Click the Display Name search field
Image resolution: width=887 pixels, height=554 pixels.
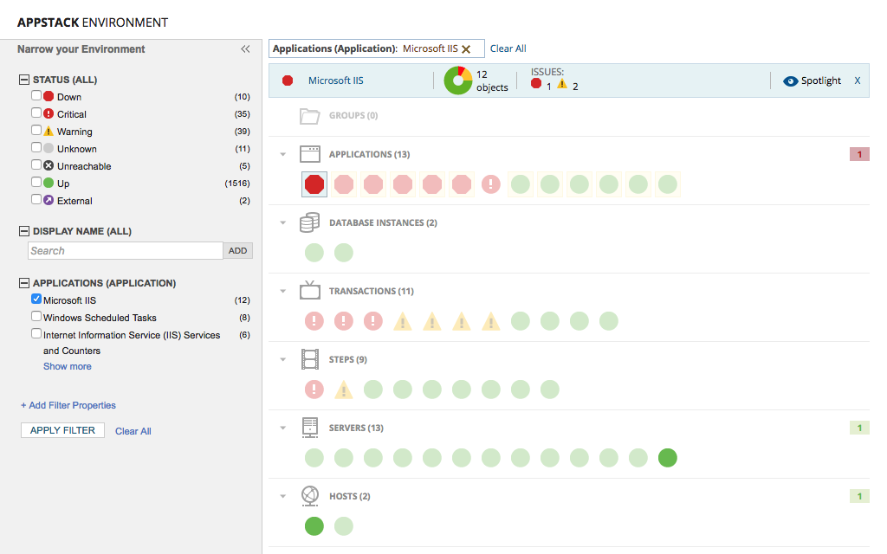coord(125,250)
